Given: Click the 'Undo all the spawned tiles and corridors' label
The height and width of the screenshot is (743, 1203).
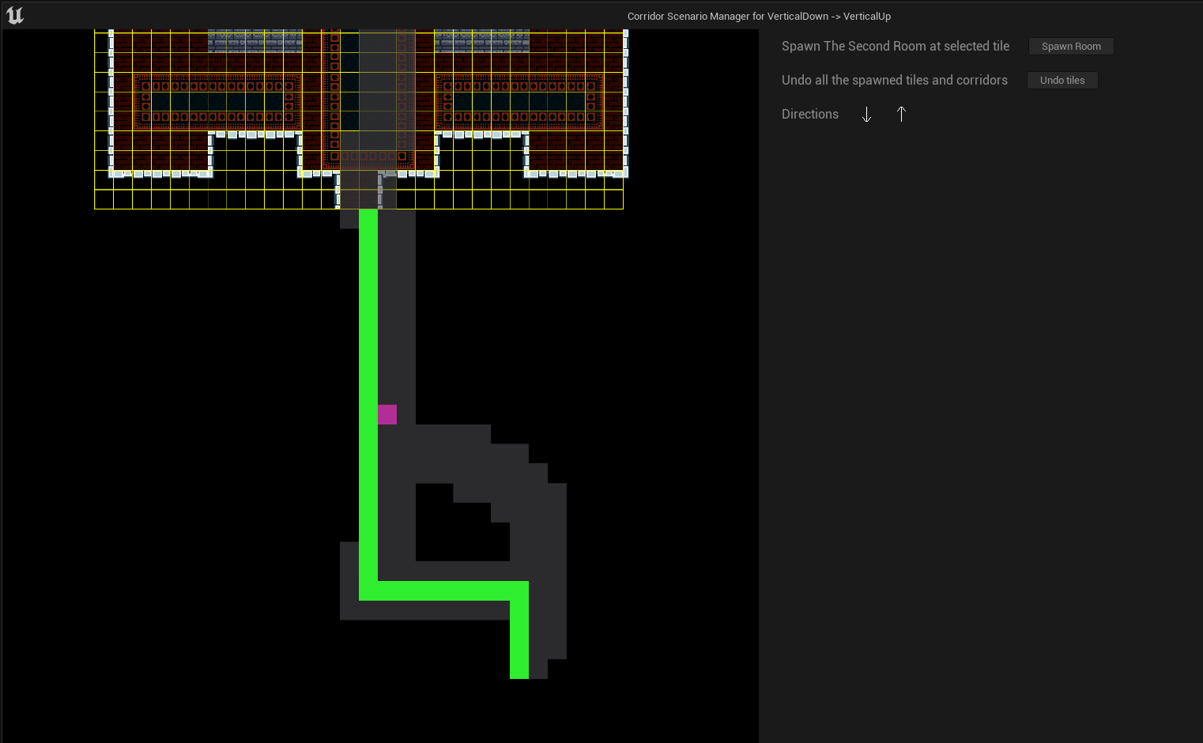Looking at the screenshot, I should point(894,81).
